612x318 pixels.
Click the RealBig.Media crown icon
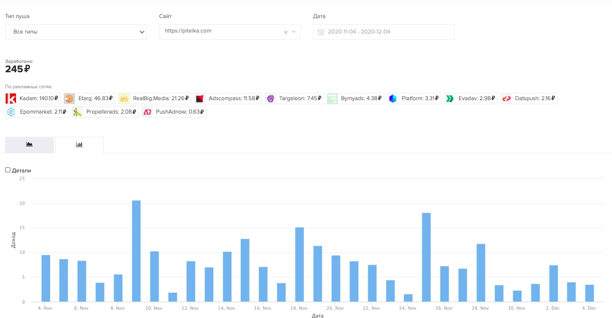pyautogui.click(x=124, y=98)
